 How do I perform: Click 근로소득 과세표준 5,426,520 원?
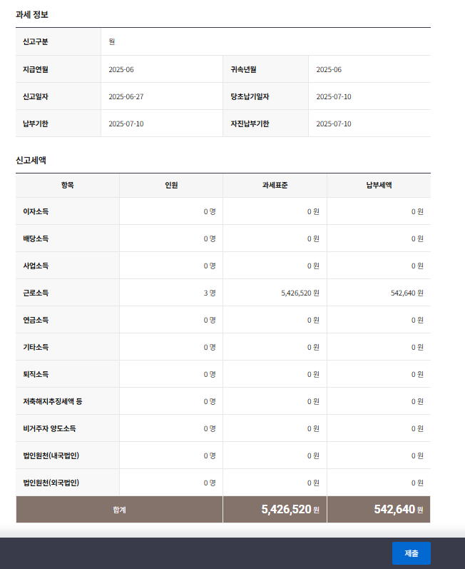tap(300, 293)
